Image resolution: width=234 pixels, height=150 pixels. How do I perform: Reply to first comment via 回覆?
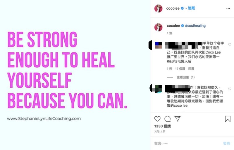tap(191, 69)
